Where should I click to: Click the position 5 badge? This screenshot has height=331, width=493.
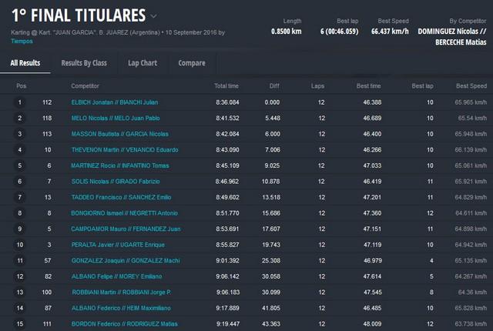point(20,165)
